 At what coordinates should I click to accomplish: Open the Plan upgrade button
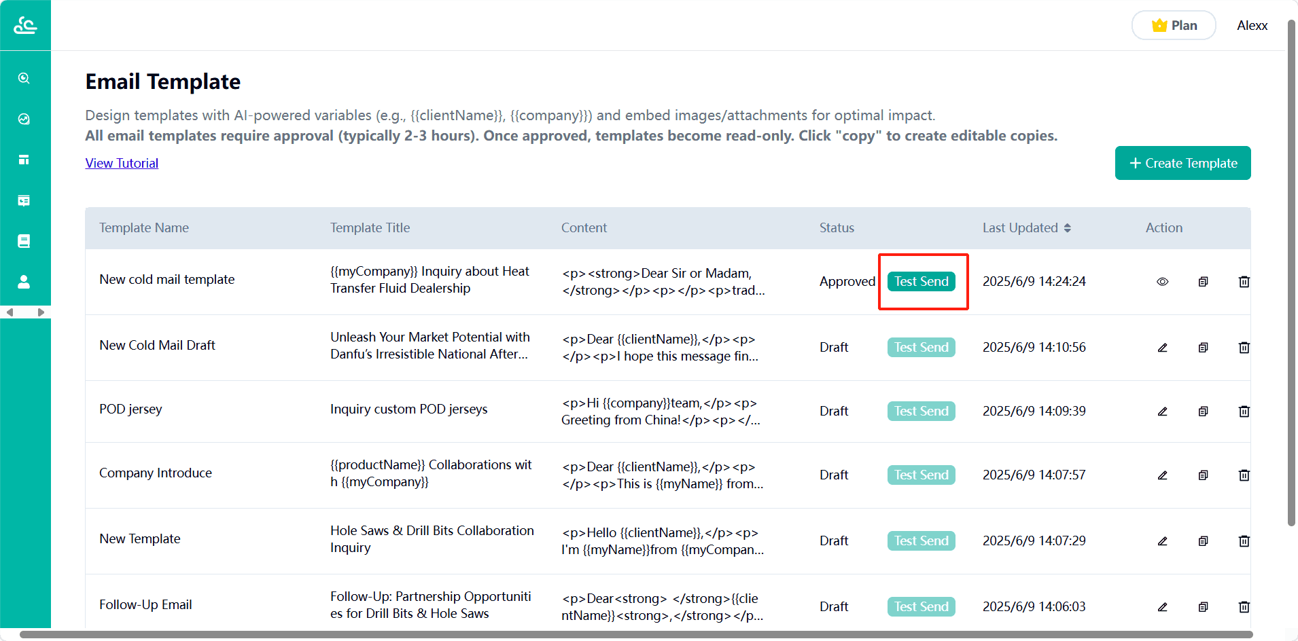point(1174,26)
